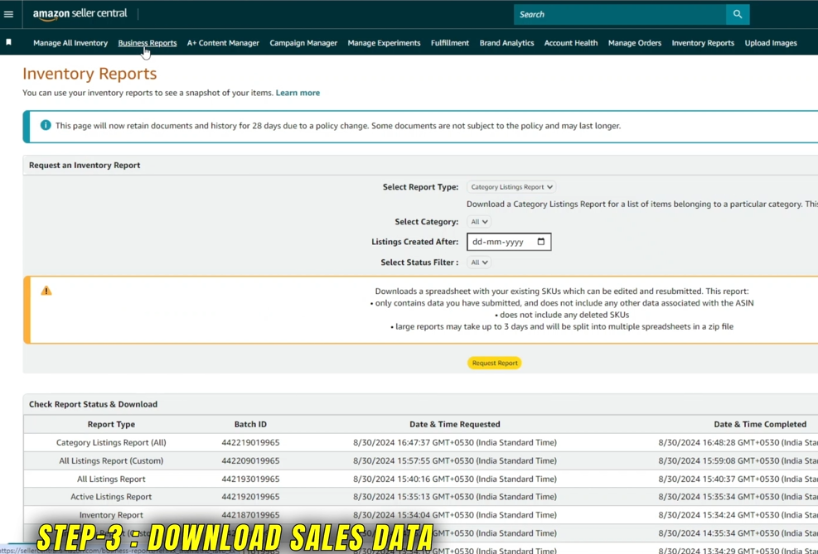Select Inventory Reports in the nav bar
Screen dimensions: 818x554
(x=703, y=43)
